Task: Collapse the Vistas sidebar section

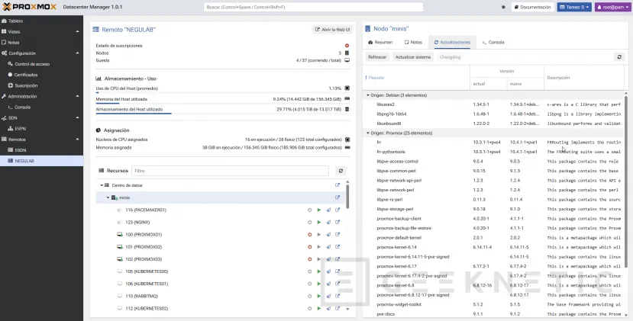Action: (x=78, y=31)
